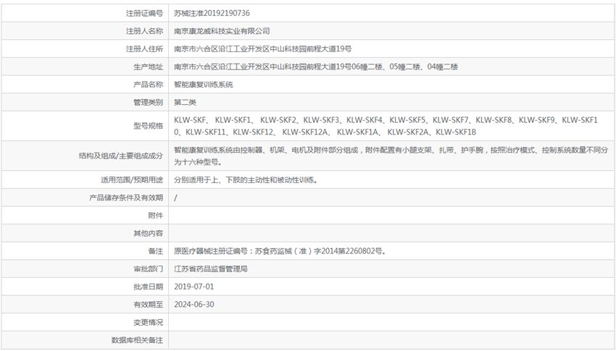Select the 审批部门 label
The height and width of the screenshot is (351, 616).
point(148,269)
